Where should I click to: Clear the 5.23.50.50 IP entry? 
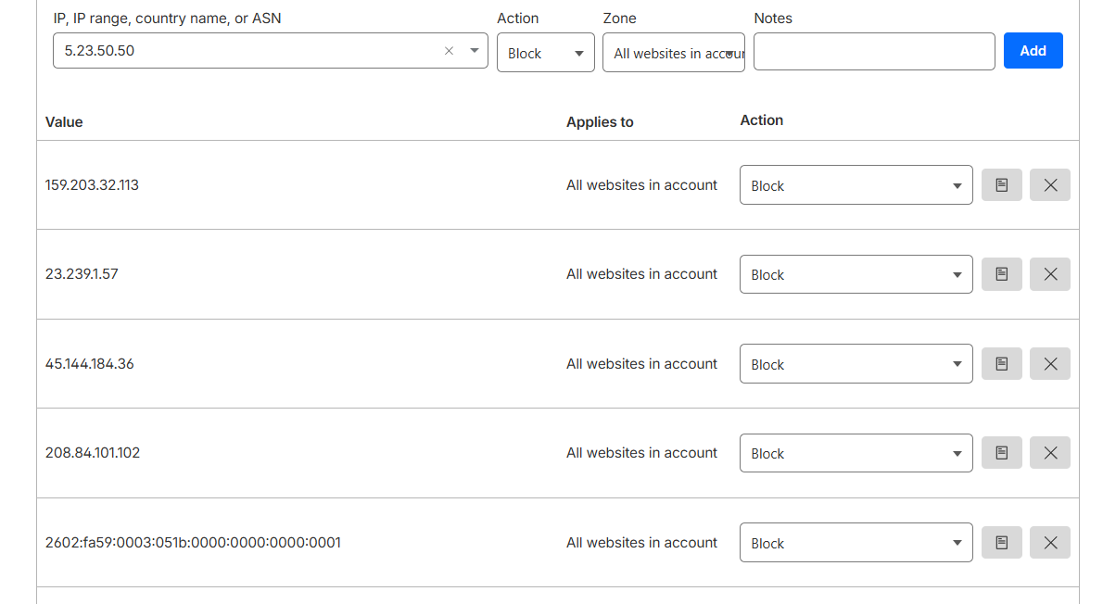tap(449, 51)
